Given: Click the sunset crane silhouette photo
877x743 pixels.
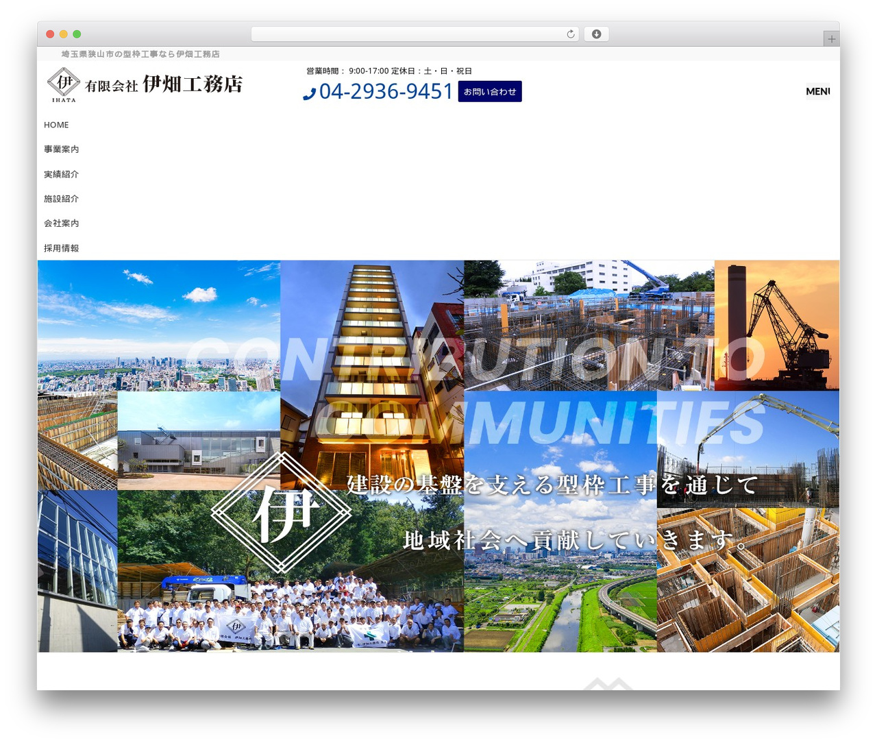Looking at the screenshot, I should click(777, 326).
